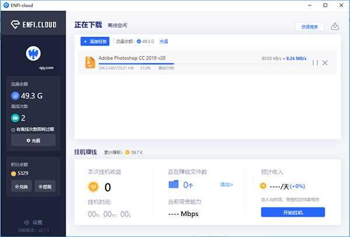Viewport: 350px width, 237px height.
Task: Click the recharge link in download toolbar
Action: [x=163, y=41]
